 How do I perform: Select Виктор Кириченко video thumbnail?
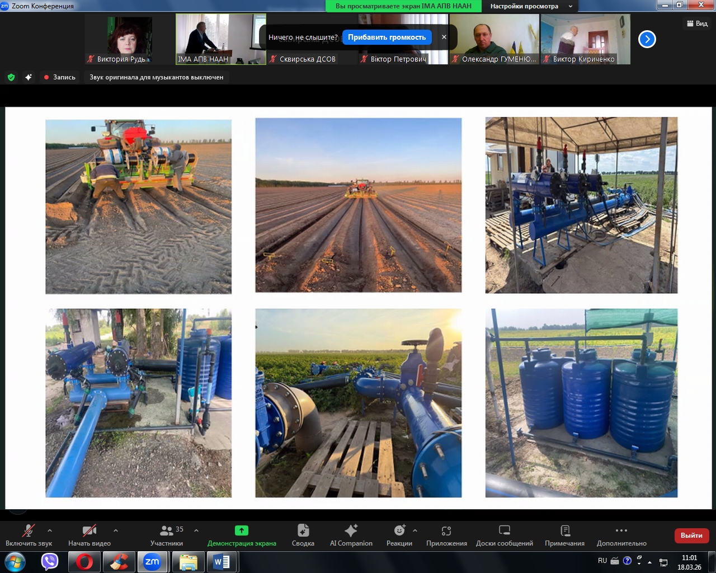[x=585, y=39]
